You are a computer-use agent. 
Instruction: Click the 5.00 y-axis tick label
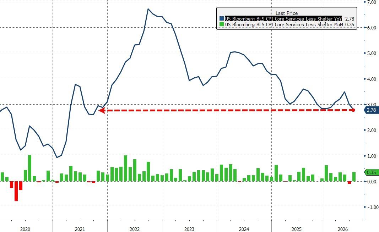point(372,53)
